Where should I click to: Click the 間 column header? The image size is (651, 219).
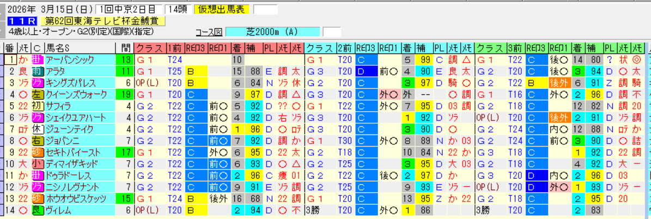[125, 47]
